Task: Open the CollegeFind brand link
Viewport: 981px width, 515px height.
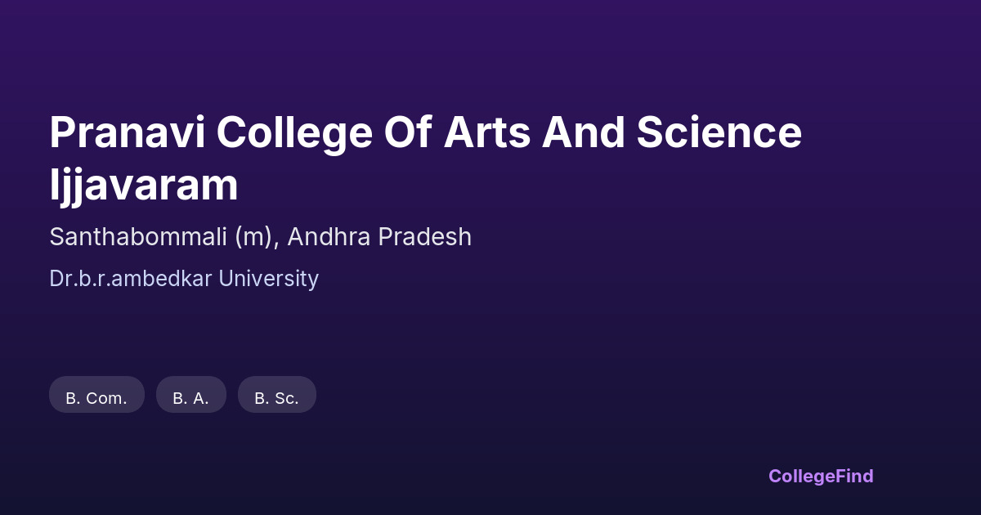Action: click(x=820, y=476)
